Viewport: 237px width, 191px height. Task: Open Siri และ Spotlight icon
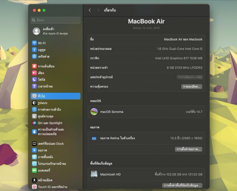tap(34, 123)
